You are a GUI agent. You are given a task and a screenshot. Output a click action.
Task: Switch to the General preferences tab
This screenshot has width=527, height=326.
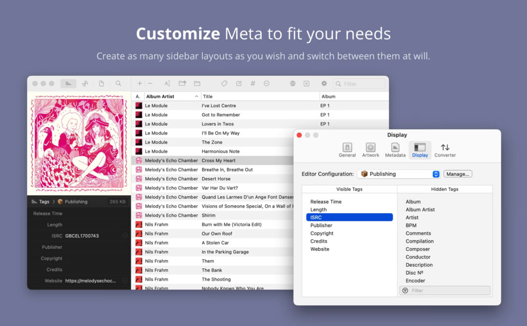(x=347, y=150)
